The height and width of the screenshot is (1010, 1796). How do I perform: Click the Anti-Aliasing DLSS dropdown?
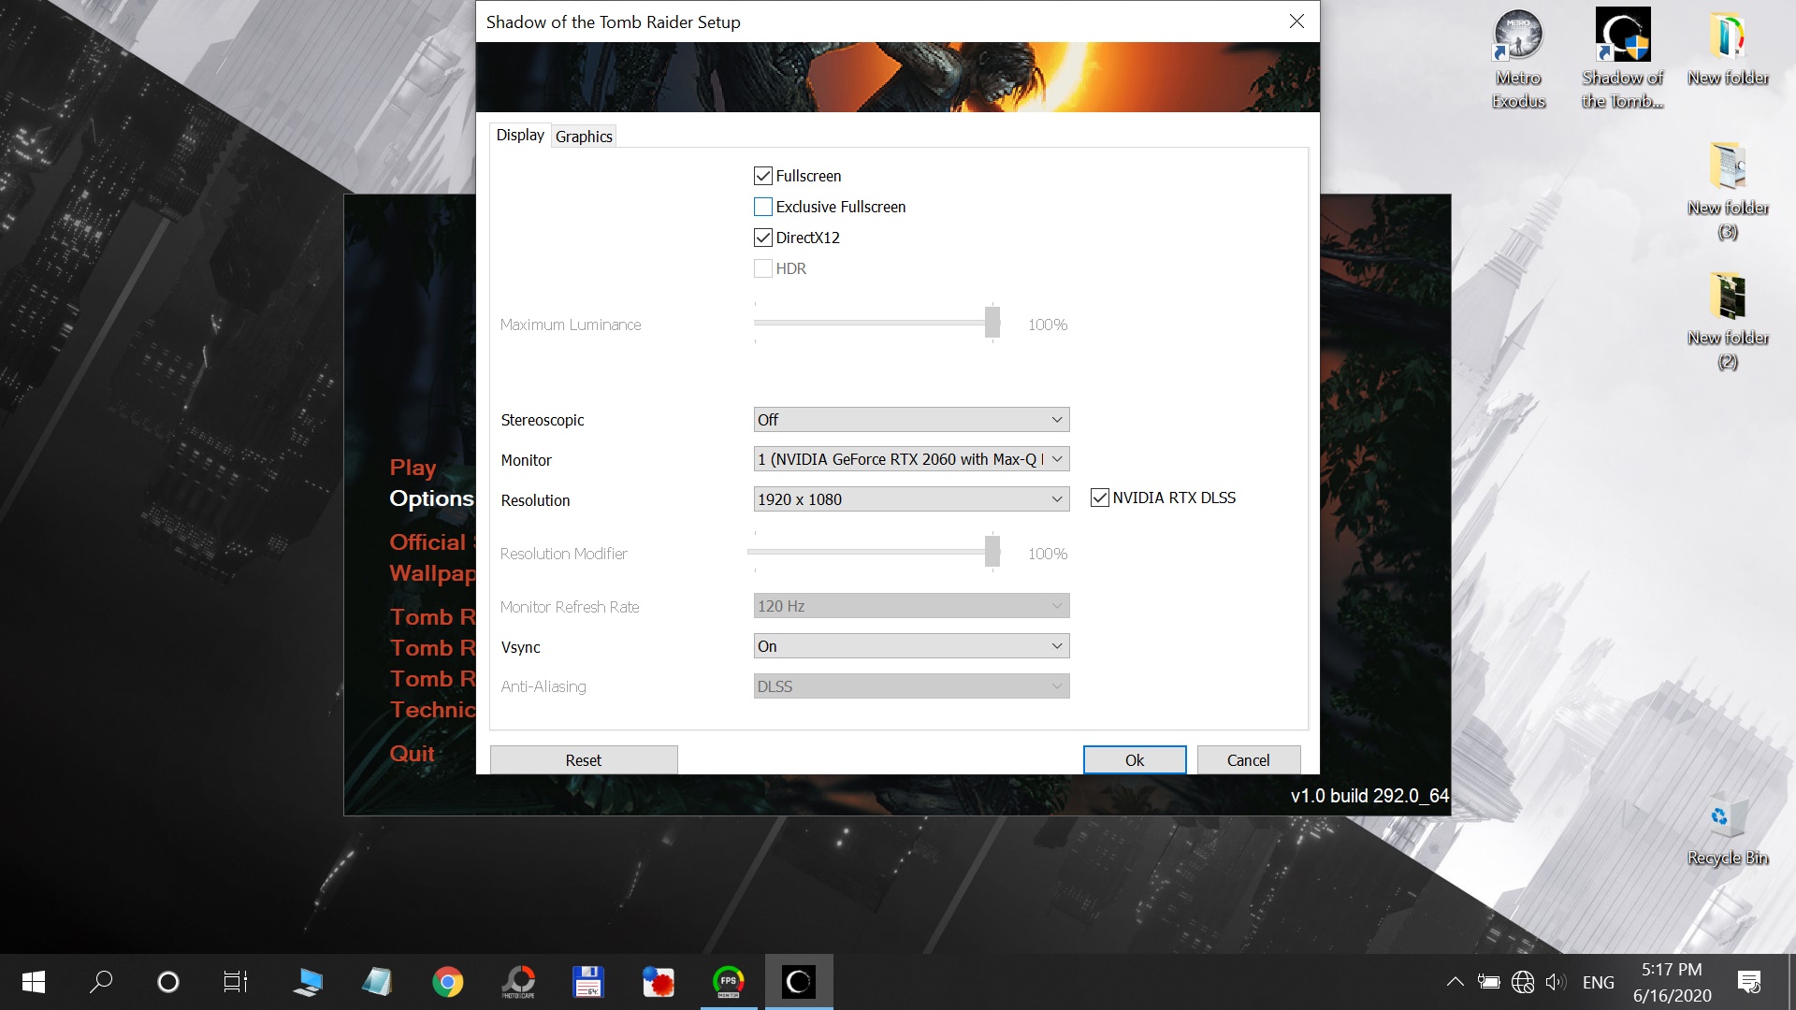tap(911, 686)
